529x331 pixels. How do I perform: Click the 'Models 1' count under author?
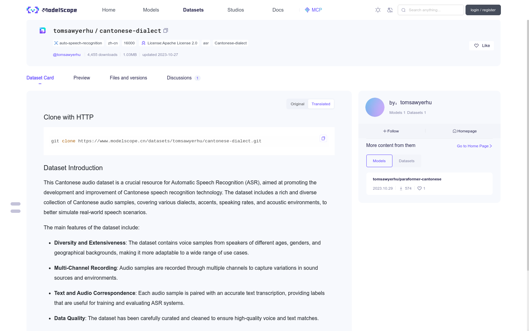[x=397, y=113]
